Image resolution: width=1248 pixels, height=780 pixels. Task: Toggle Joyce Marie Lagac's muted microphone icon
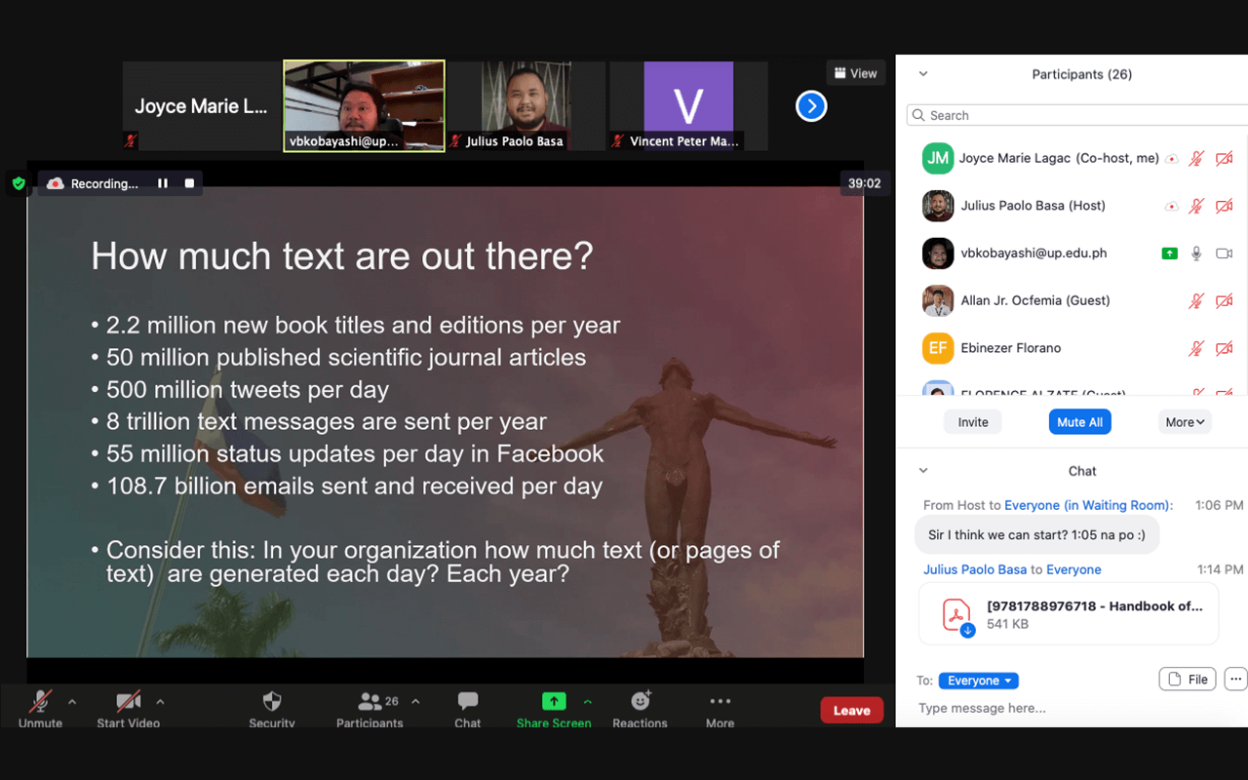tap(1196, 158)
